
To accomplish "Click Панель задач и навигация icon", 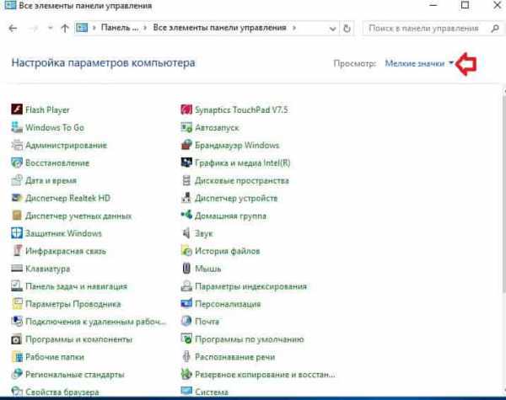I will coord(17,286).
